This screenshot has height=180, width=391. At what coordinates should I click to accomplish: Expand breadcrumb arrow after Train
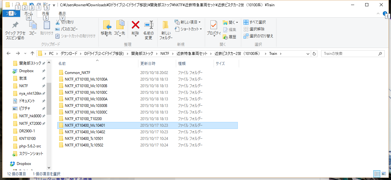[x=281, y=54]
